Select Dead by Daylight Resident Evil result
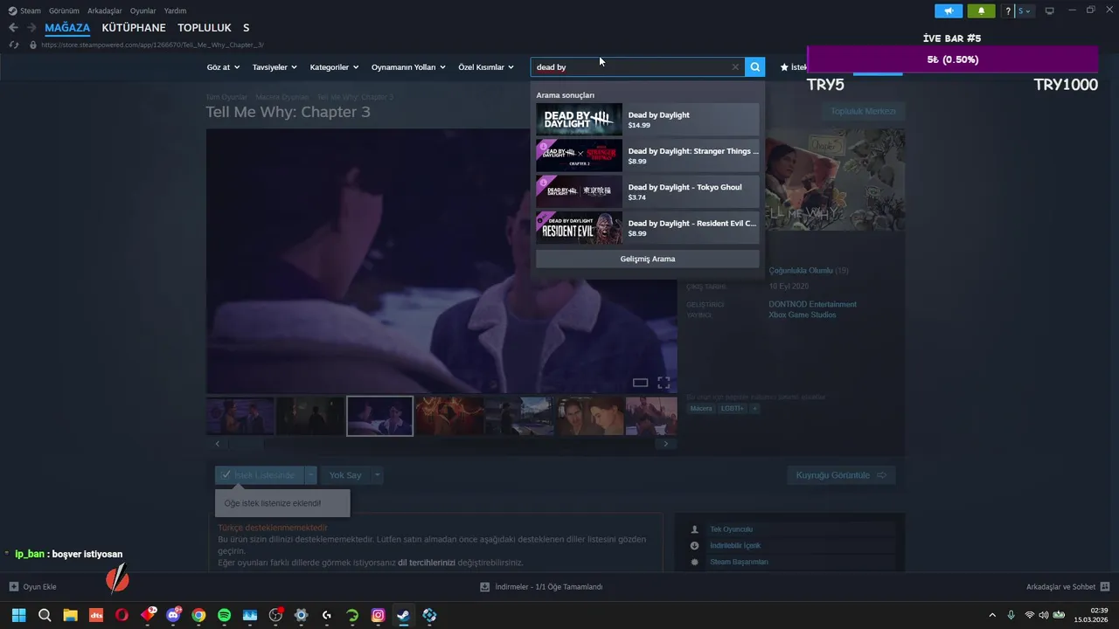The height and width of the screenshot is (629, 1119). 647,228
